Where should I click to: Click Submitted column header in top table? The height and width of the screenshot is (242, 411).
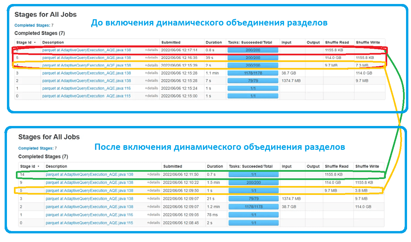coord(171,42)
